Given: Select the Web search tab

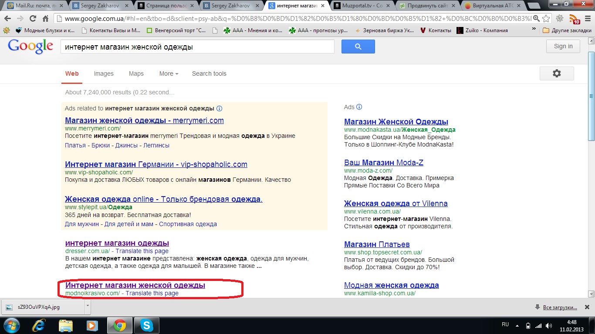Looking at the screenshot, I should click(x=72, y=73).
